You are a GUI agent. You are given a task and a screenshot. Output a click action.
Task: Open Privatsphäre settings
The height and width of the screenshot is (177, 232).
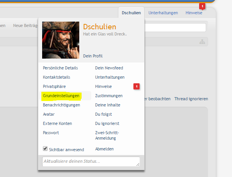pos(54,87)
